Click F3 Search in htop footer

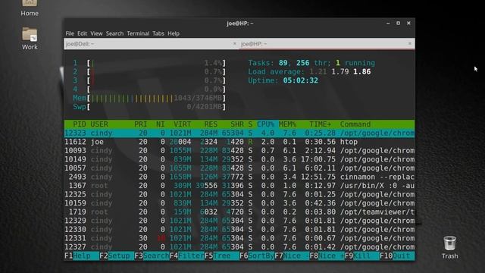click(152, 256)
